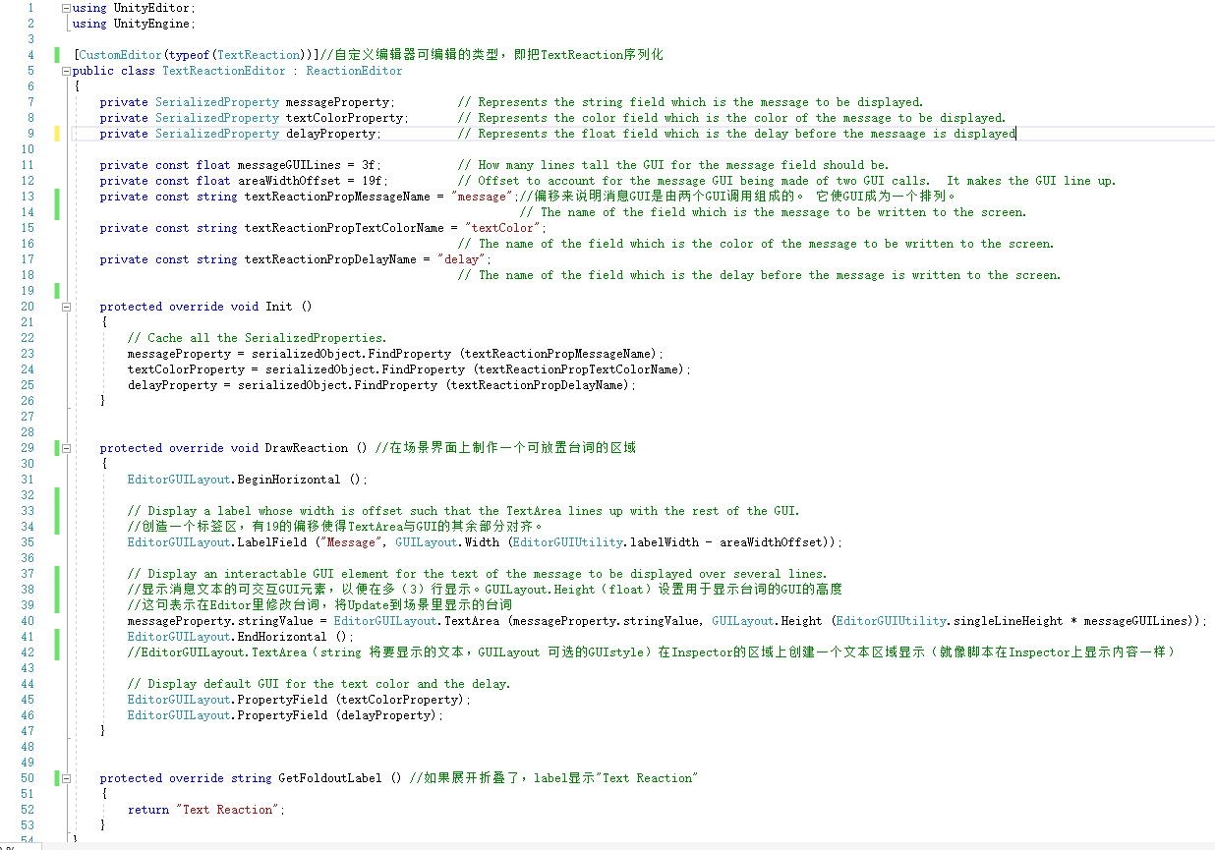This screenshot has width=1215, height=850.
Task: Click the base class ReactionEditor
Action: point(354,71)
